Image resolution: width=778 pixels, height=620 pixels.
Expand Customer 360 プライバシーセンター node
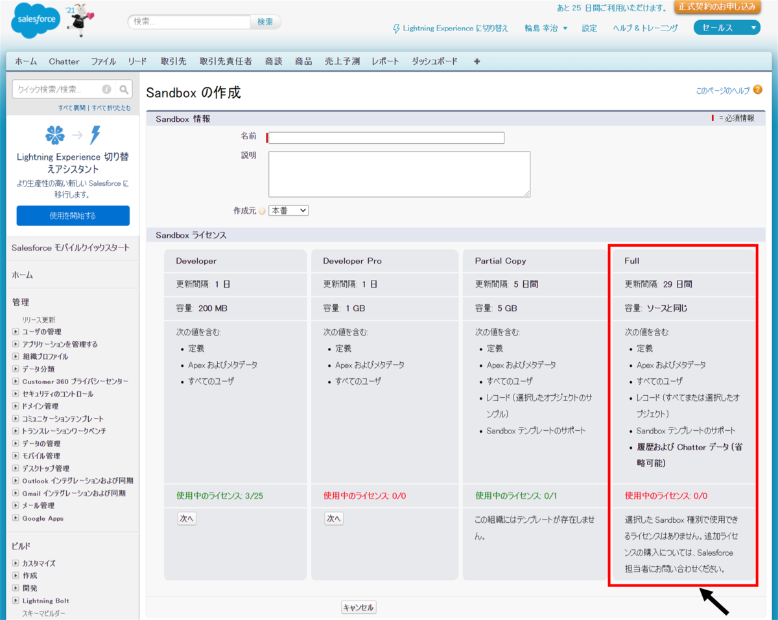(16, 382)
